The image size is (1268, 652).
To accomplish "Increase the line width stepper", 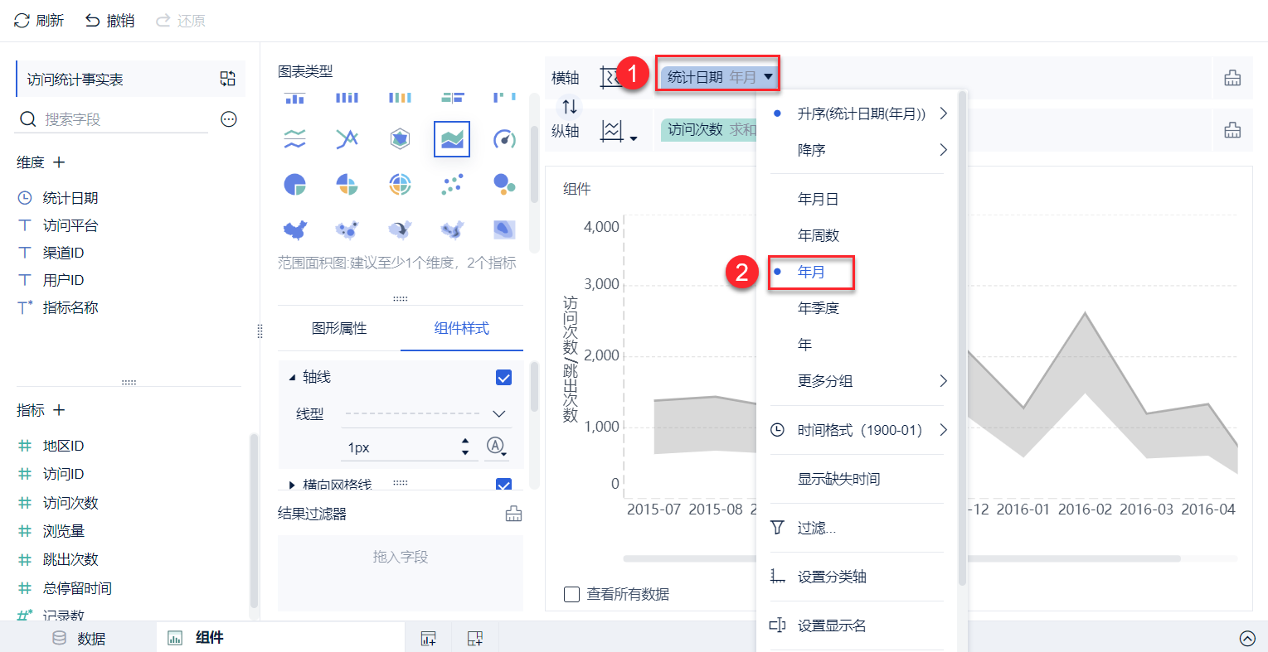I will point(465,442).
